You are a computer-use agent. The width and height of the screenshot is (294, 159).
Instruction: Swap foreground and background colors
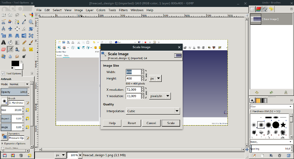(x=22, y=62)
